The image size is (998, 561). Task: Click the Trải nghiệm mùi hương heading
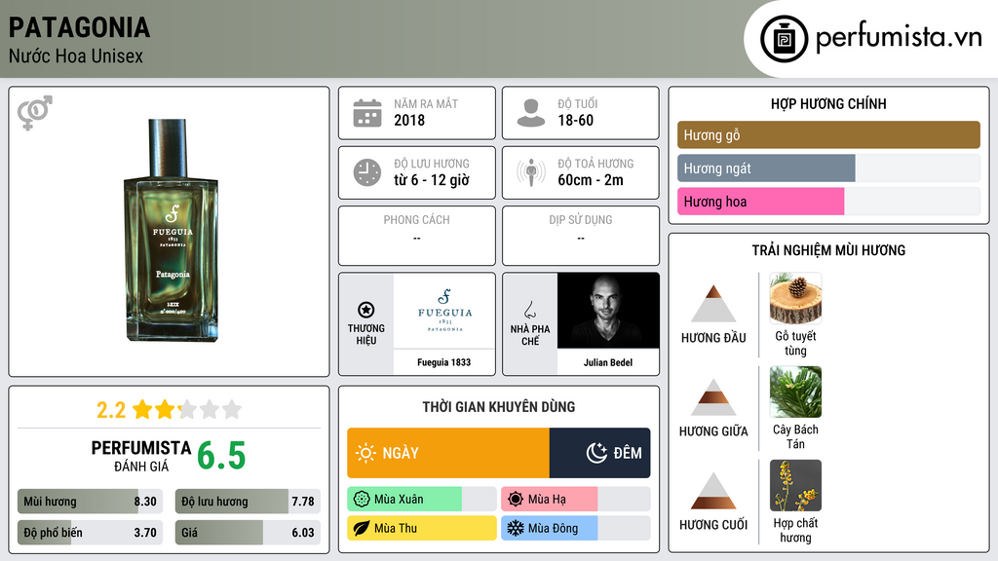(828, 250)
